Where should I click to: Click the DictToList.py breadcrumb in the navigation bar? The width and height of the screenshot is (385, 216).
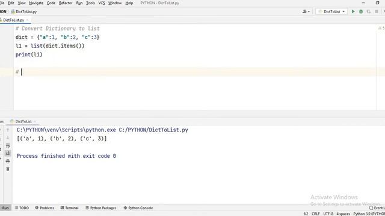coord(24,11)
